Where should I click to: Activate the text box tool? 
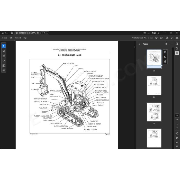point(4,66)
